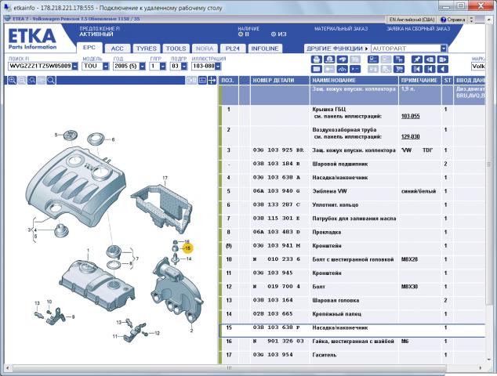Open the AUTOPART functions dropdown

coord(444,49)
